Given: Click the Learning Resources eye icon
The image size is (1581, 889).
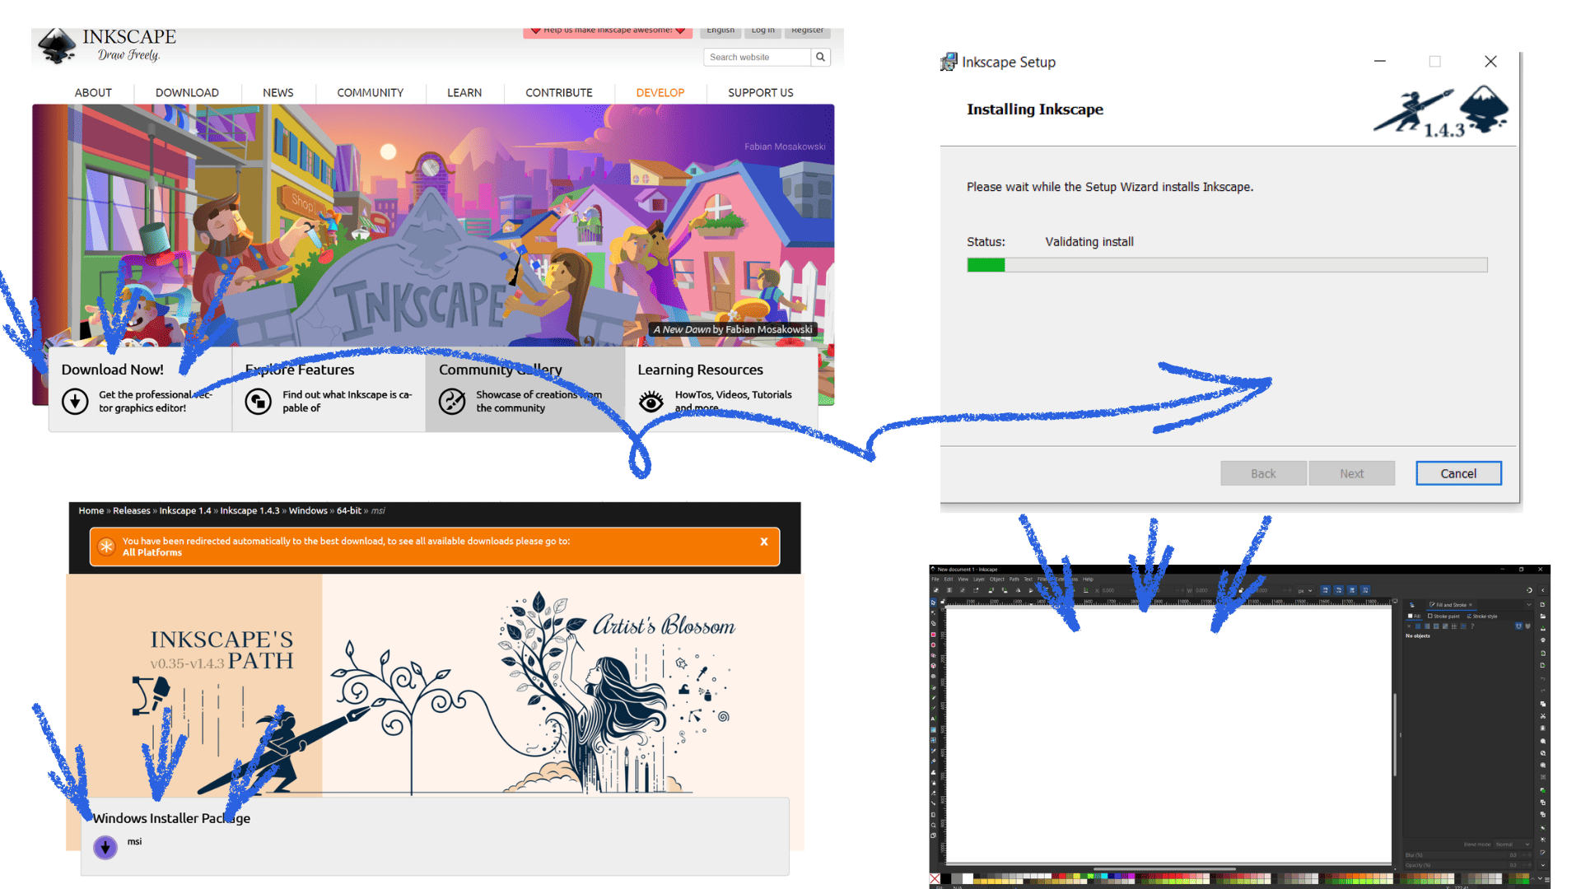Looking at the screenshot, I should pos(651,401).
